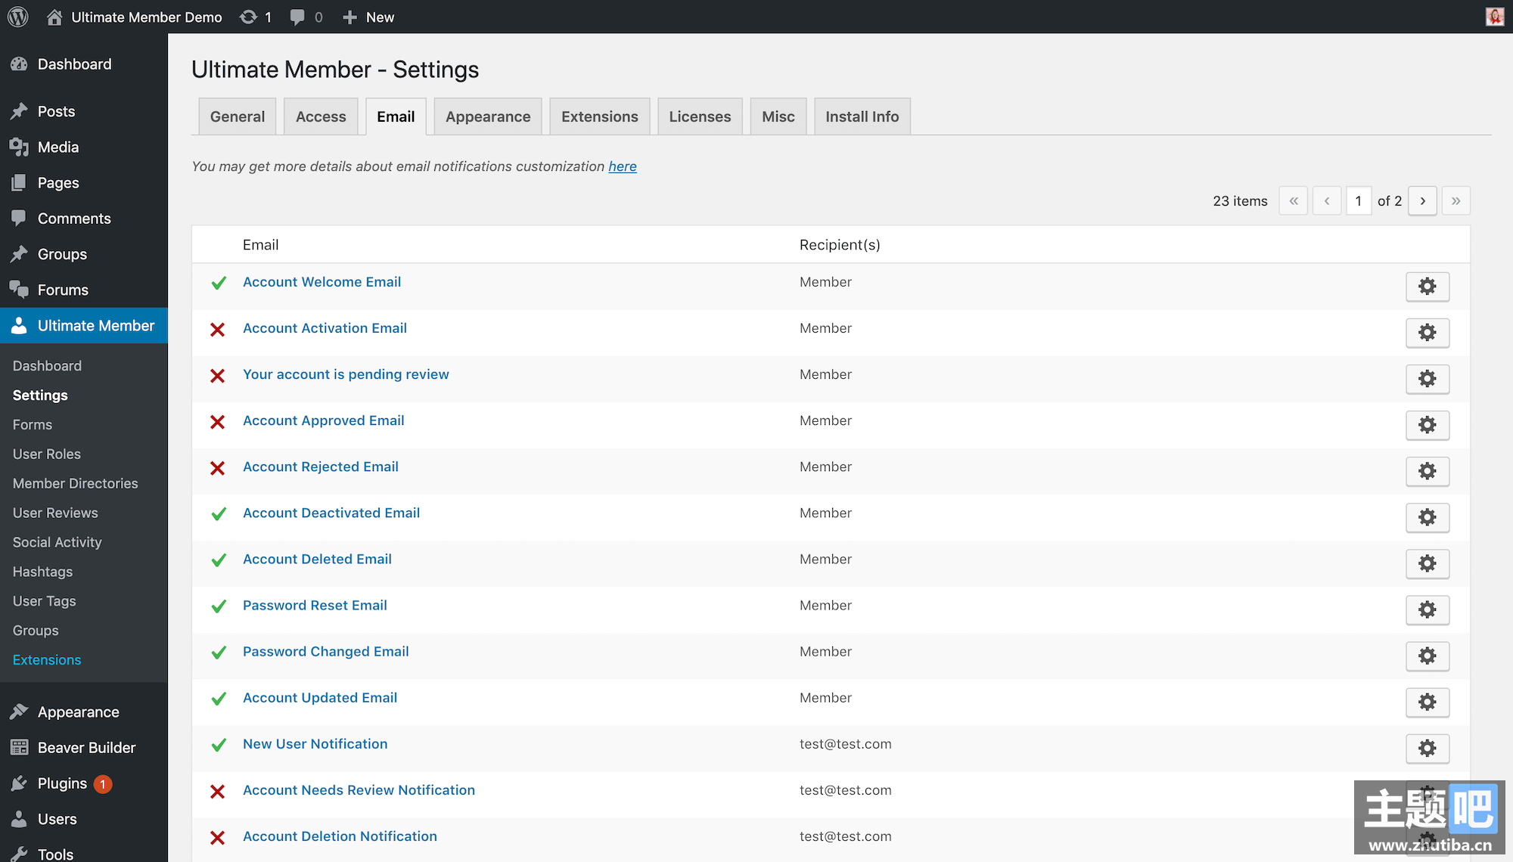Open user avatar in admin bar
Image resolution: width=1513 pixels, height=862 pixels.
click(x=1495, y=17)
